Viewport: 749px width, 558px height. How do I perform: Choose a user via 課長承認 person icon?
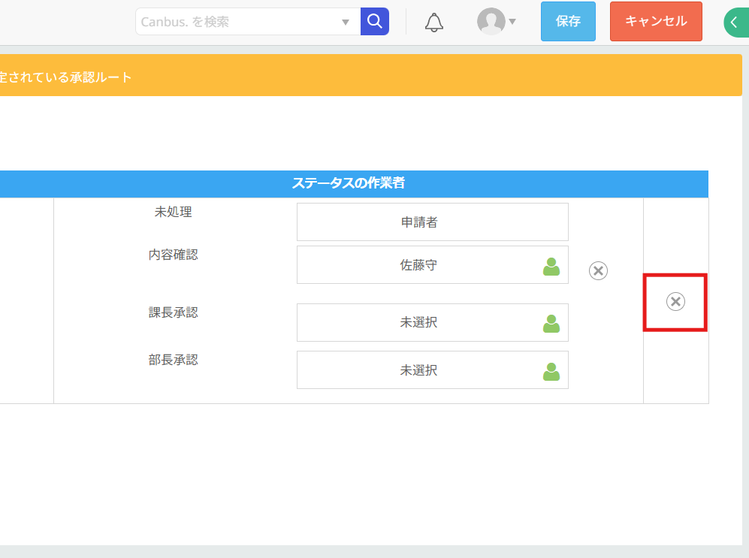pyautogui.click(x=551, y=324)
